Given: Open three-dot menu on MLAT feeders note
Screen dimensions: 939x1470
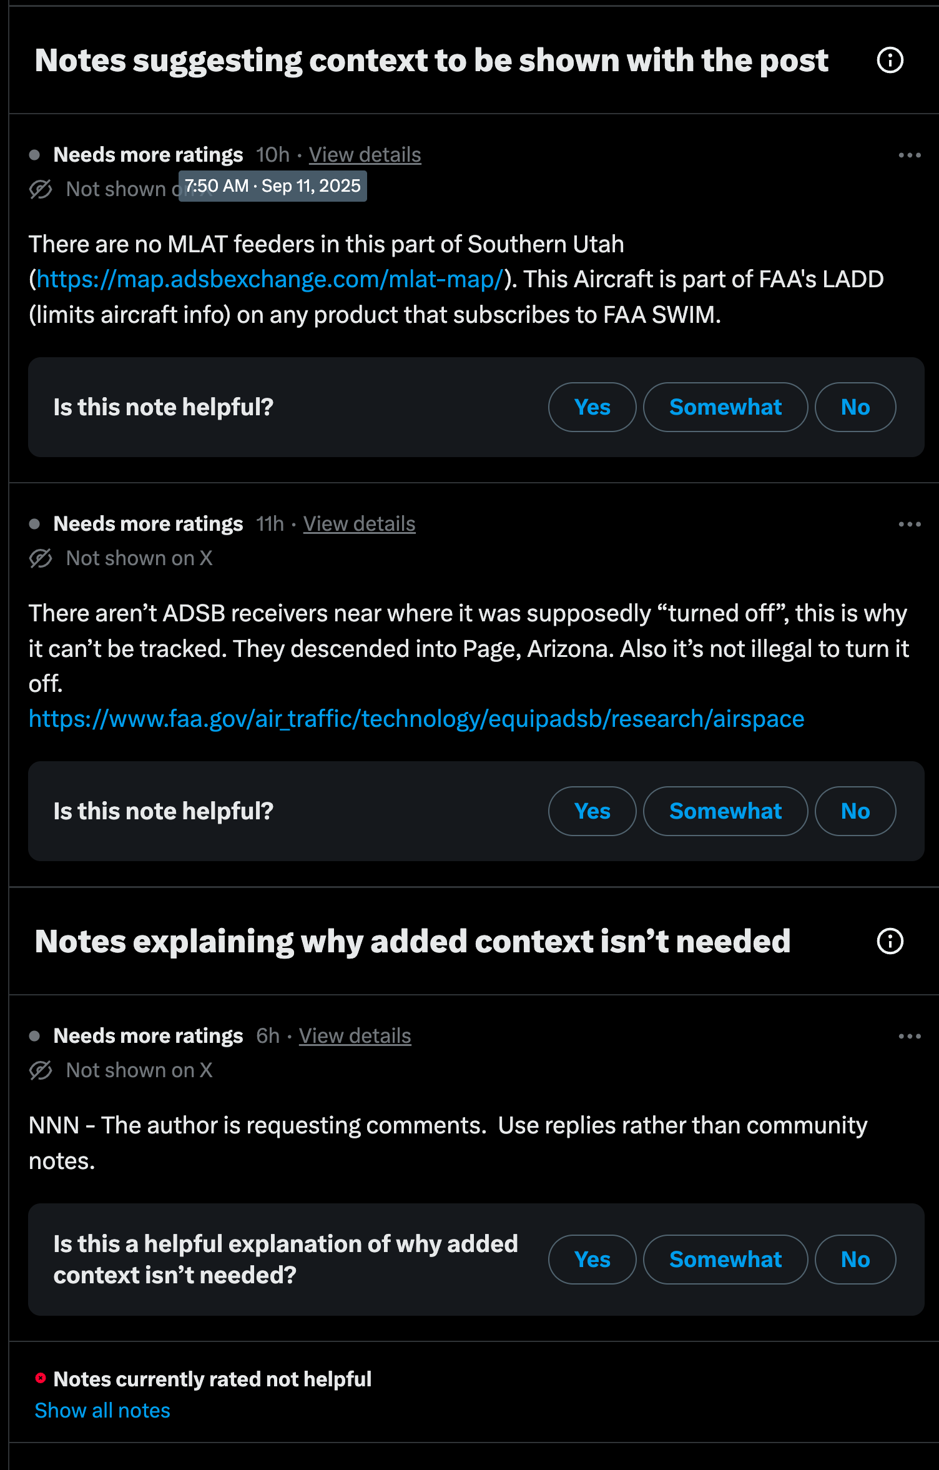Looking at the screenshot, I should (x=909, y=155).
